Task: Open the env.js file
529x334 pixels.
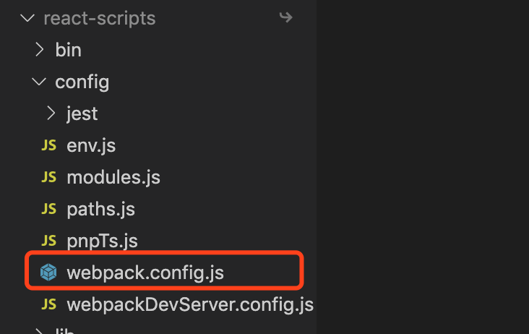Action: pyautogui.click(x=91, y=145)
